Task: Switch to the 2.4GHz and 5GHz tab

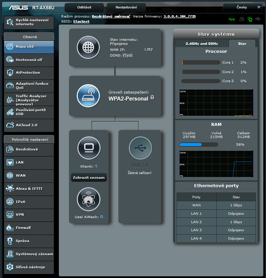Action: pos(202,44)
